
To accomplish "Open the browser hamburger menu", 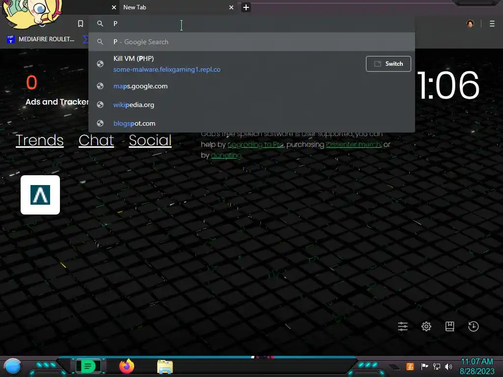I will coord(492,24).
